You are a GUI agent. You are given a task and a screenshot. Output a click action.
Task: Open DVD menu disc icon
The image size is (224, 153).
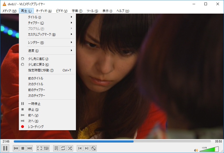[x=94, y=148]
